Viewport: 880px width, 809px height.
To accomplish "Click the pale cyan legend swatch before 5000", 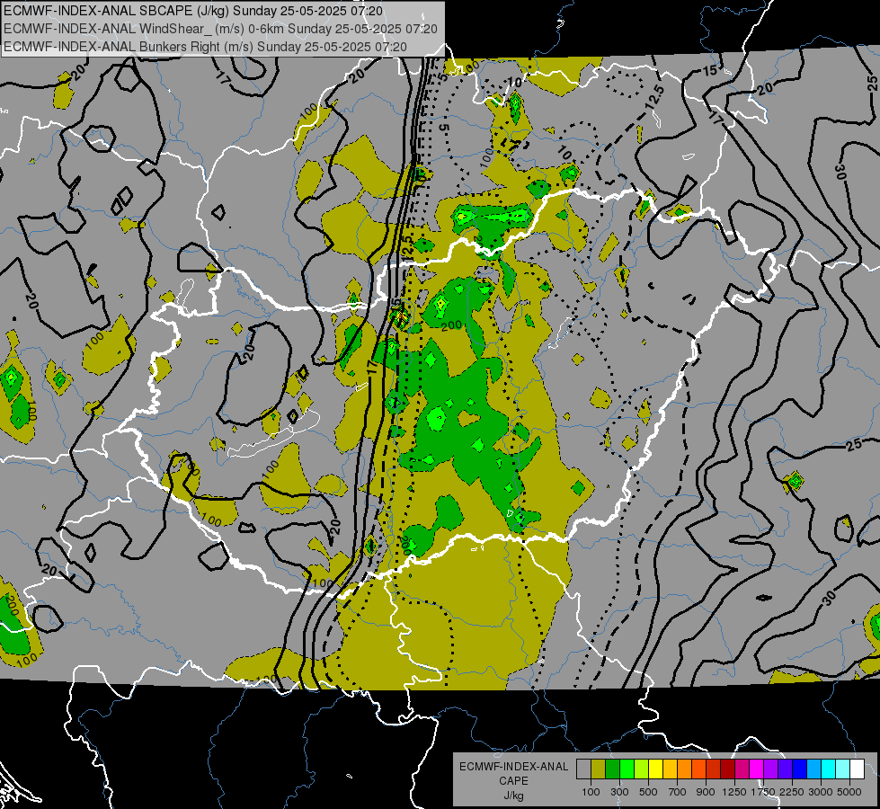I will coord(843,769).
